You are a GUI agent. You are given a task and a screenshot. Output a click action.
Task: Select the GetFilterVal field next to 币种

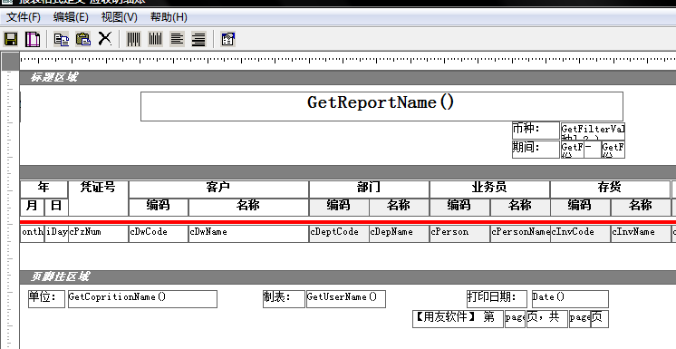pyautogui.click(x=593, y=131)
